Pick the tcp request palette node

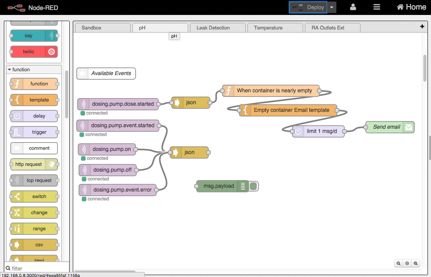(34, 180)
